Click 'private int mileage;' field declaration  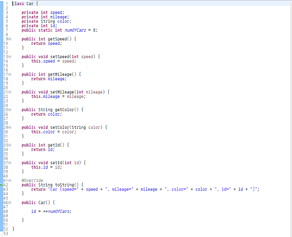[x=45, y=17]
